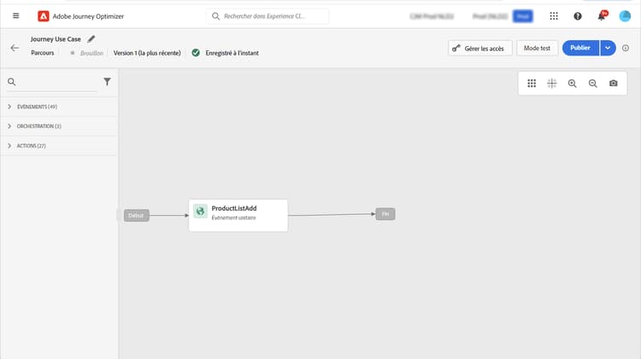This screenshot has height=359, width=641.
Task: Edit journey name with pencil icon
Action: click(x=91, y=39)
